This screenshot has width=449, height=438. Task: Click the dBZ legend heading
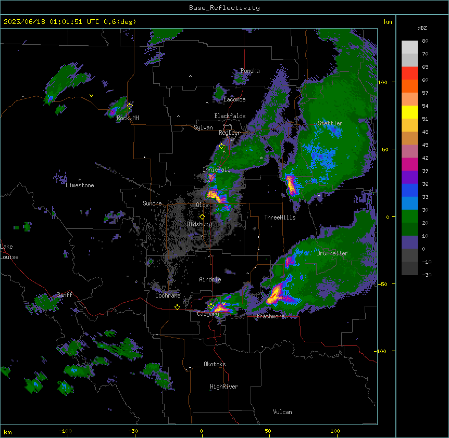[422, 28]
